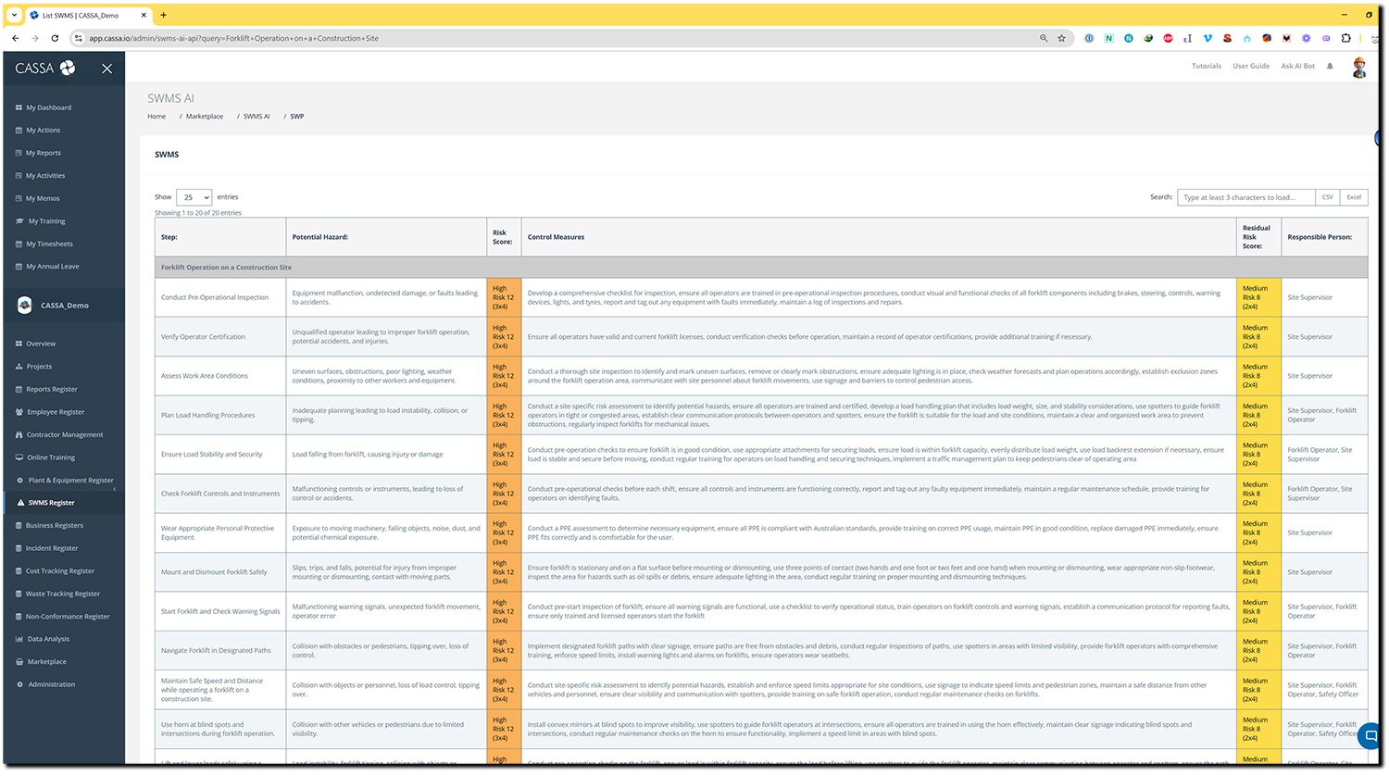Open the Show entries count dropdown
The height and width of the screenshot is (776, 1389).
194,197
